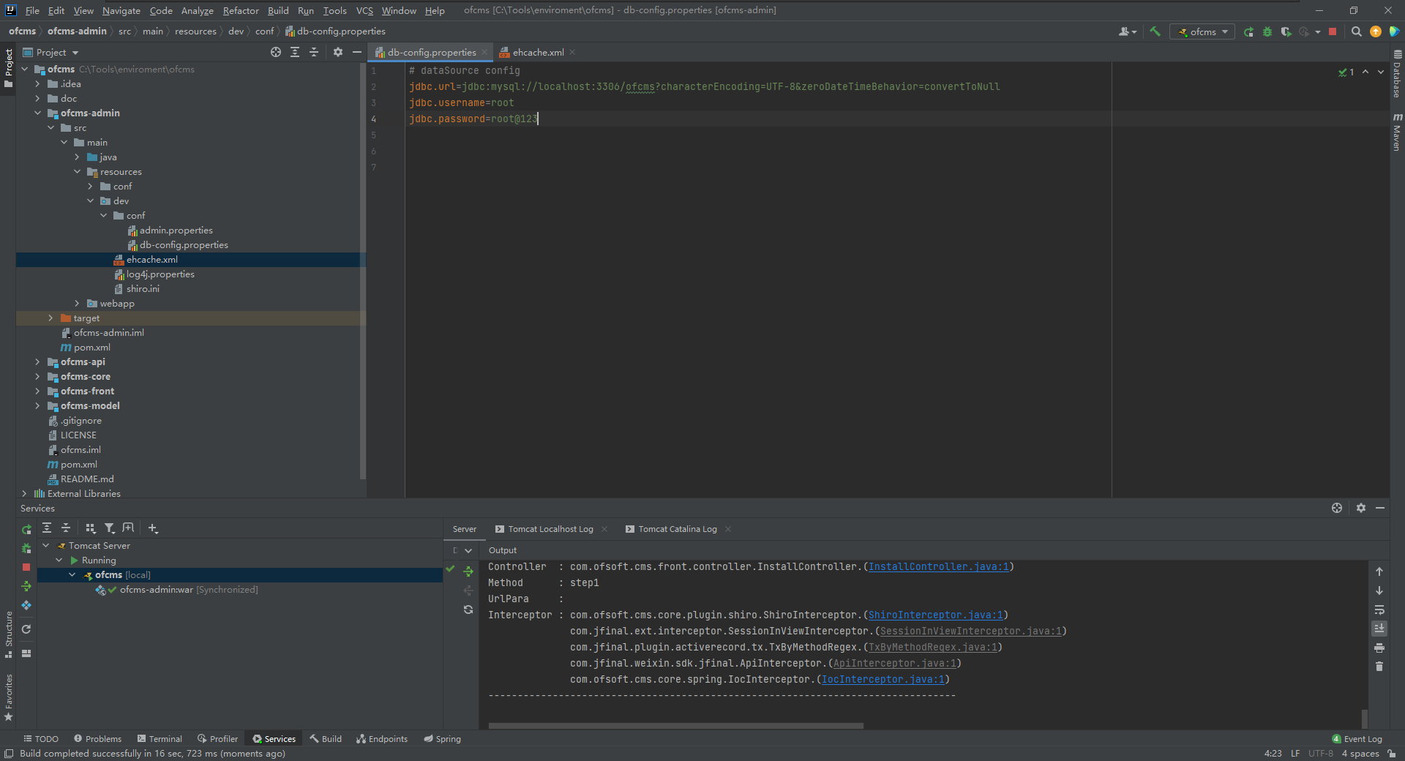The image size is (1405, 761).
Task: Expand the ofcms-core module
Action: click(x=37, y=377)
